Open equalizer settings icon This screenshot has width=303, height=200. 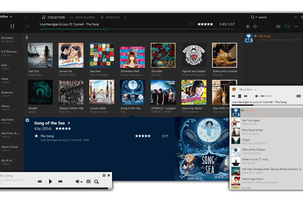pos(278,26)
